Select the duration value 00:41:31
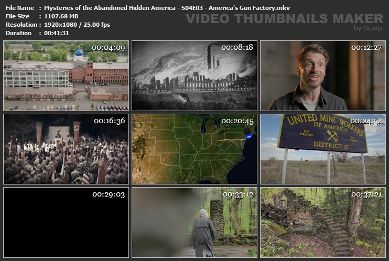The image size is (389, 261). tap(57, 33)
